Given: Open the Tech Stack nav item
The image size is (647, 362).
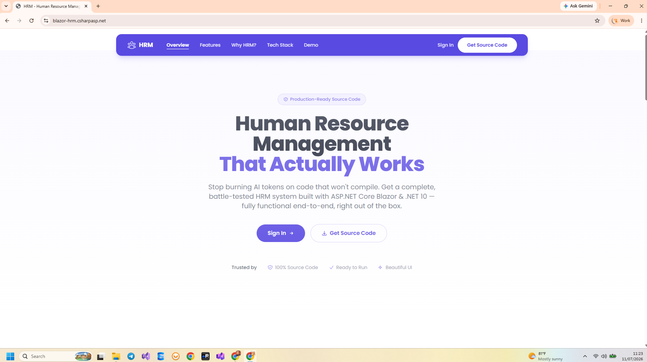Looking at the screenshot, I should (280, 45).
